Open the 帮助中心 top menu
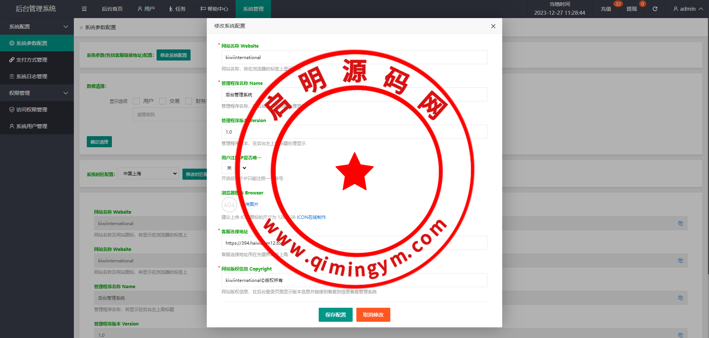This screenshot has height=338, width=709. coord(214,9)
